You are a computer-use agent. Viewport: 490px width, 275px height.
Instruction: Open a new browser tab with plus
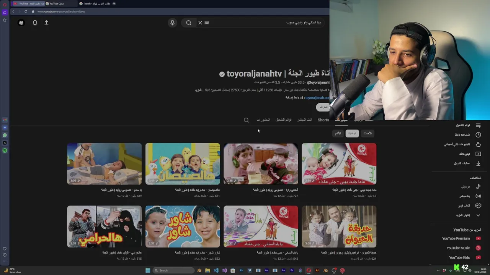[114, 3]
